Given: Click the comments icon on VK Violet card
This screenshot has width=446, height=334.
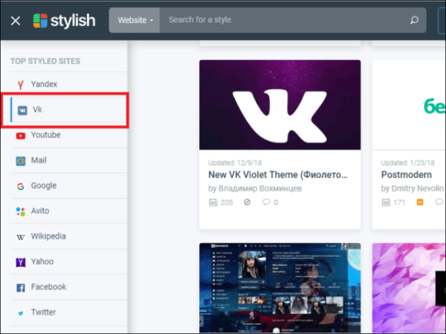Looking at the screenshot, I should [x=266, y=202].
